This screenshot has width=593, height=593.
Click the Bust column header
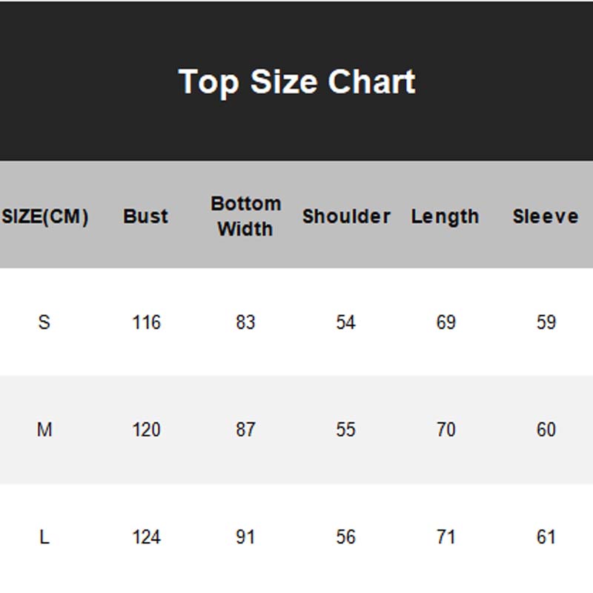click(x=145, y=216)
